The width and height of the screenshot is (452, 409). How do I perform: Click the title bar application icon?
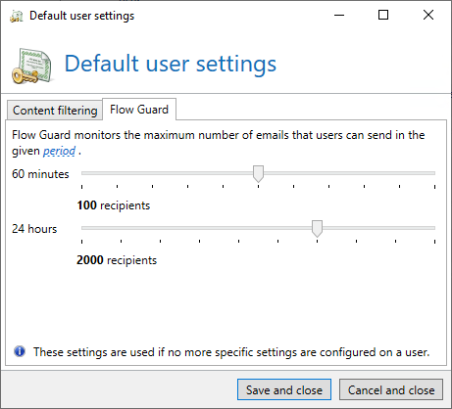coord(17,16)
